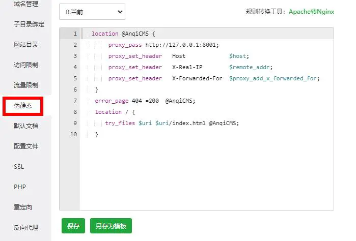Select the 伪静态 tab
Screen dimensions: 356x241
click(x=22, y=106)
